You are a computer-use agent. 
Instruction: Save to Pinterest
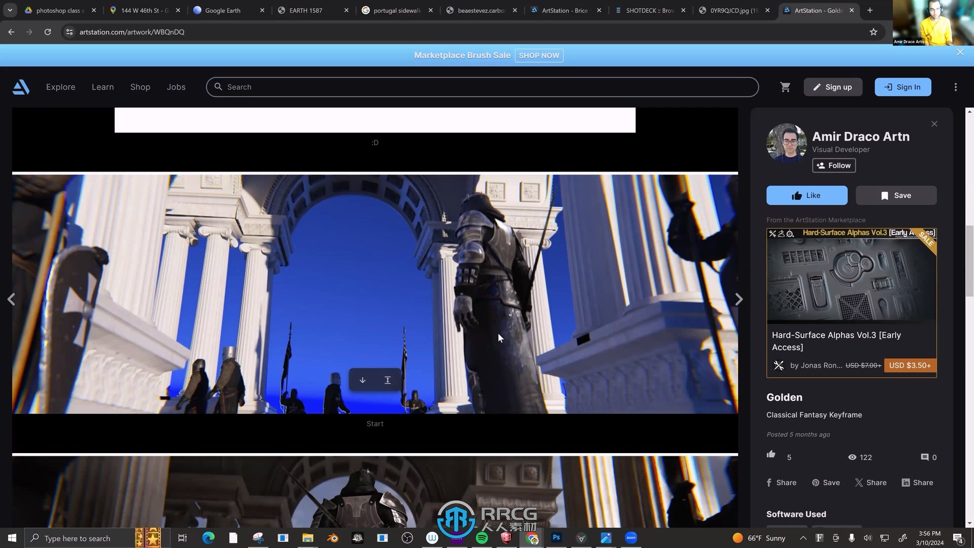click(x=826, y=483)
